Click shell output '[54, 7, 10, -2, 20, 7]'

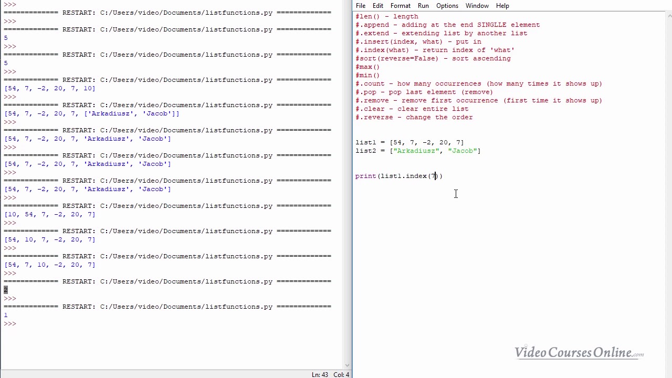coord(50,265)
